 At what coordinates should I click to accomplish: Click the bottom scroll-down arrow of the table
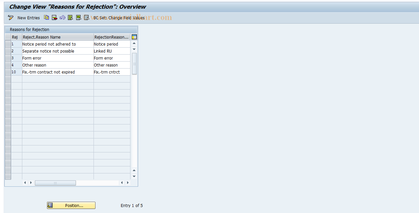[x=134, y=176]
